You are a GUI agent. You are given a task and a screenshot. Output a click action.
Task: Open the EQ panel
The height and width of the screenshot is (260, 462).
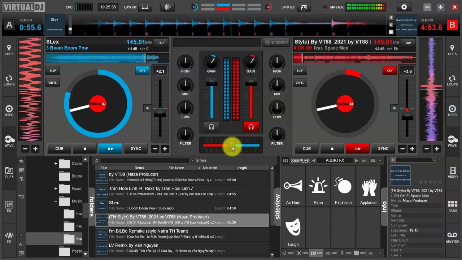9,206
